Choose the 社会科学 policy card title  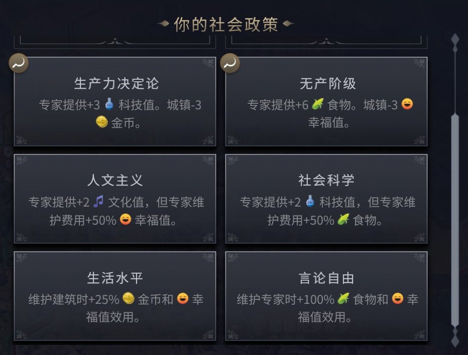(x=326, y=181)
